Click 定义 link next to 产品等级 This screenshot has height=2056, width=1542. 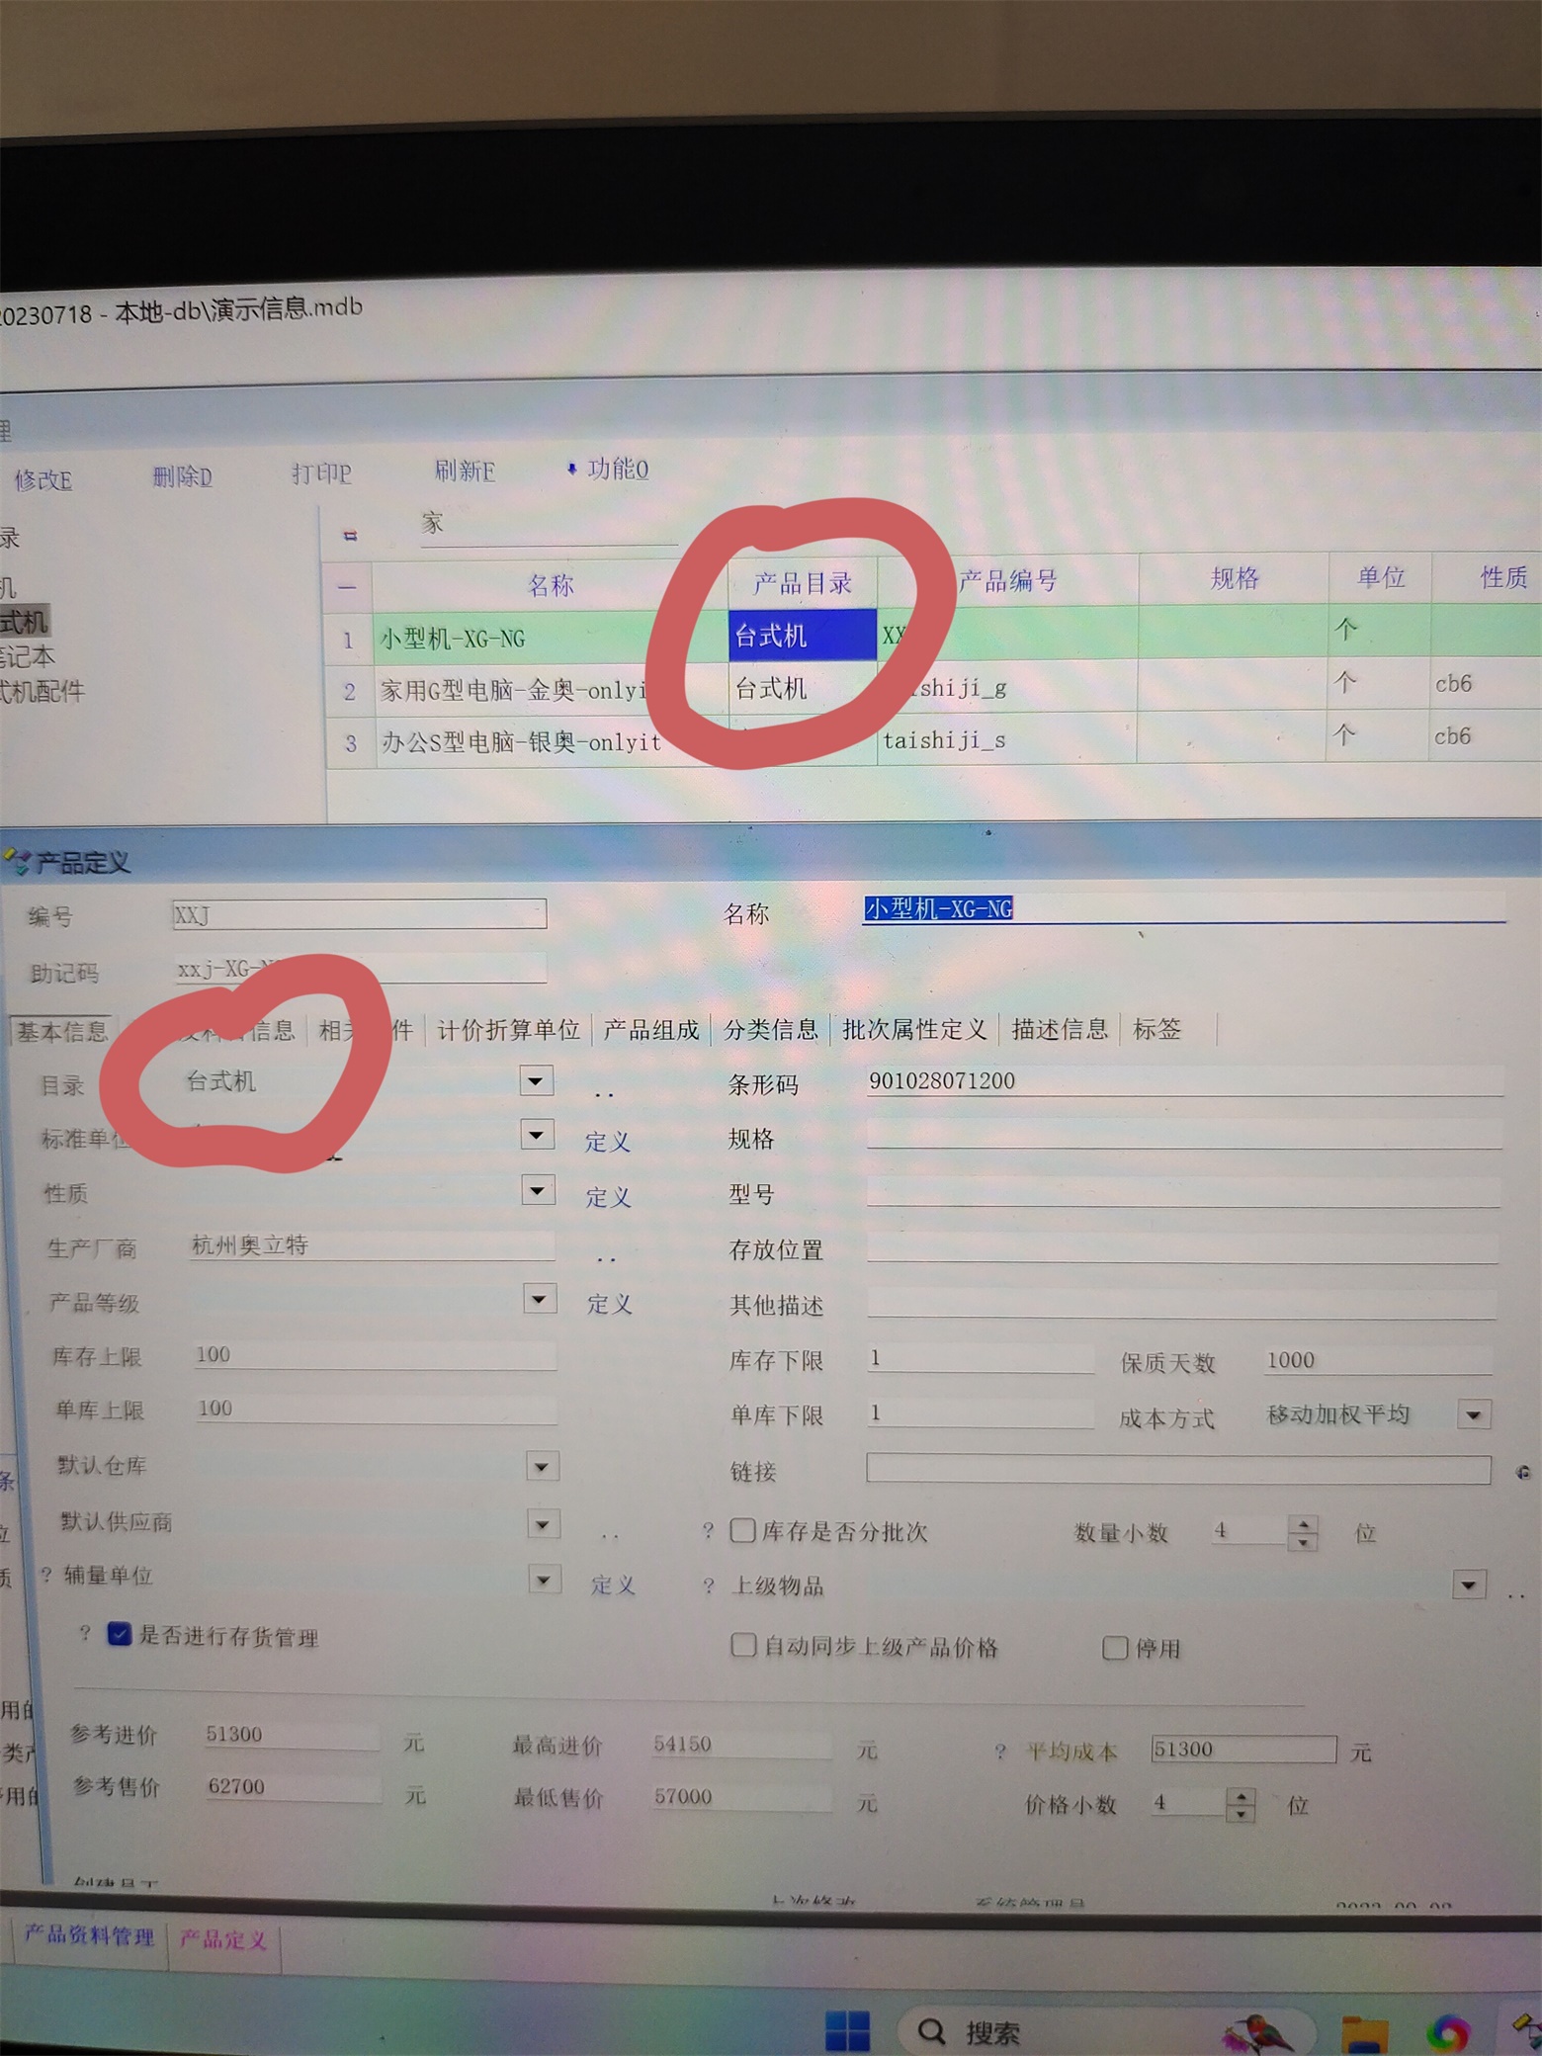point(609,1304)
